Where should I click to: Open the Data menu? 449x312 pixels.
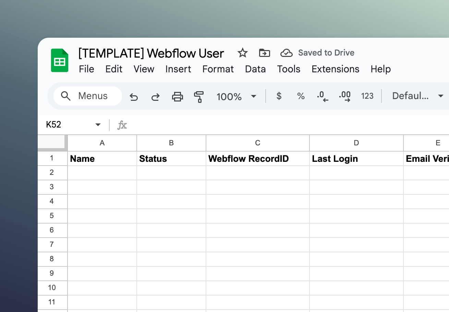(x=255, y=69)
